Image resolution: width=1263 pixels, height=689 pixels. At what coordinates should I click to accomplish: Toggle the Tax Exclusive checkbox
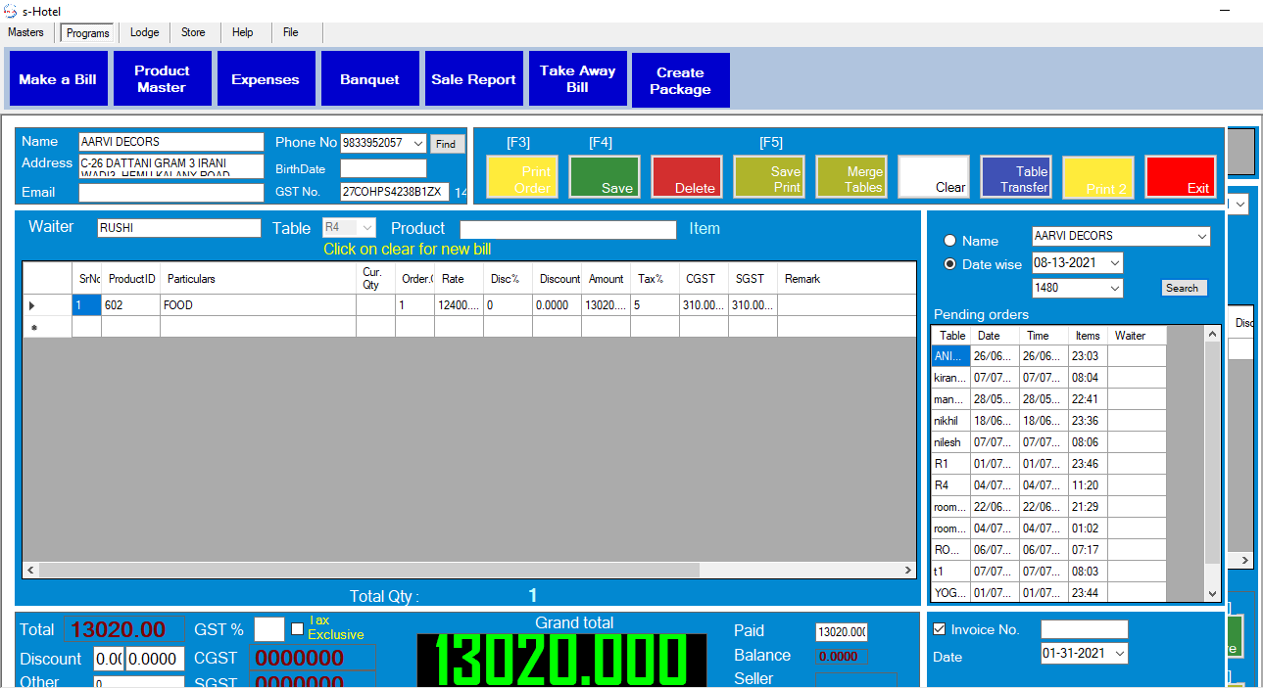click(298, 628)
